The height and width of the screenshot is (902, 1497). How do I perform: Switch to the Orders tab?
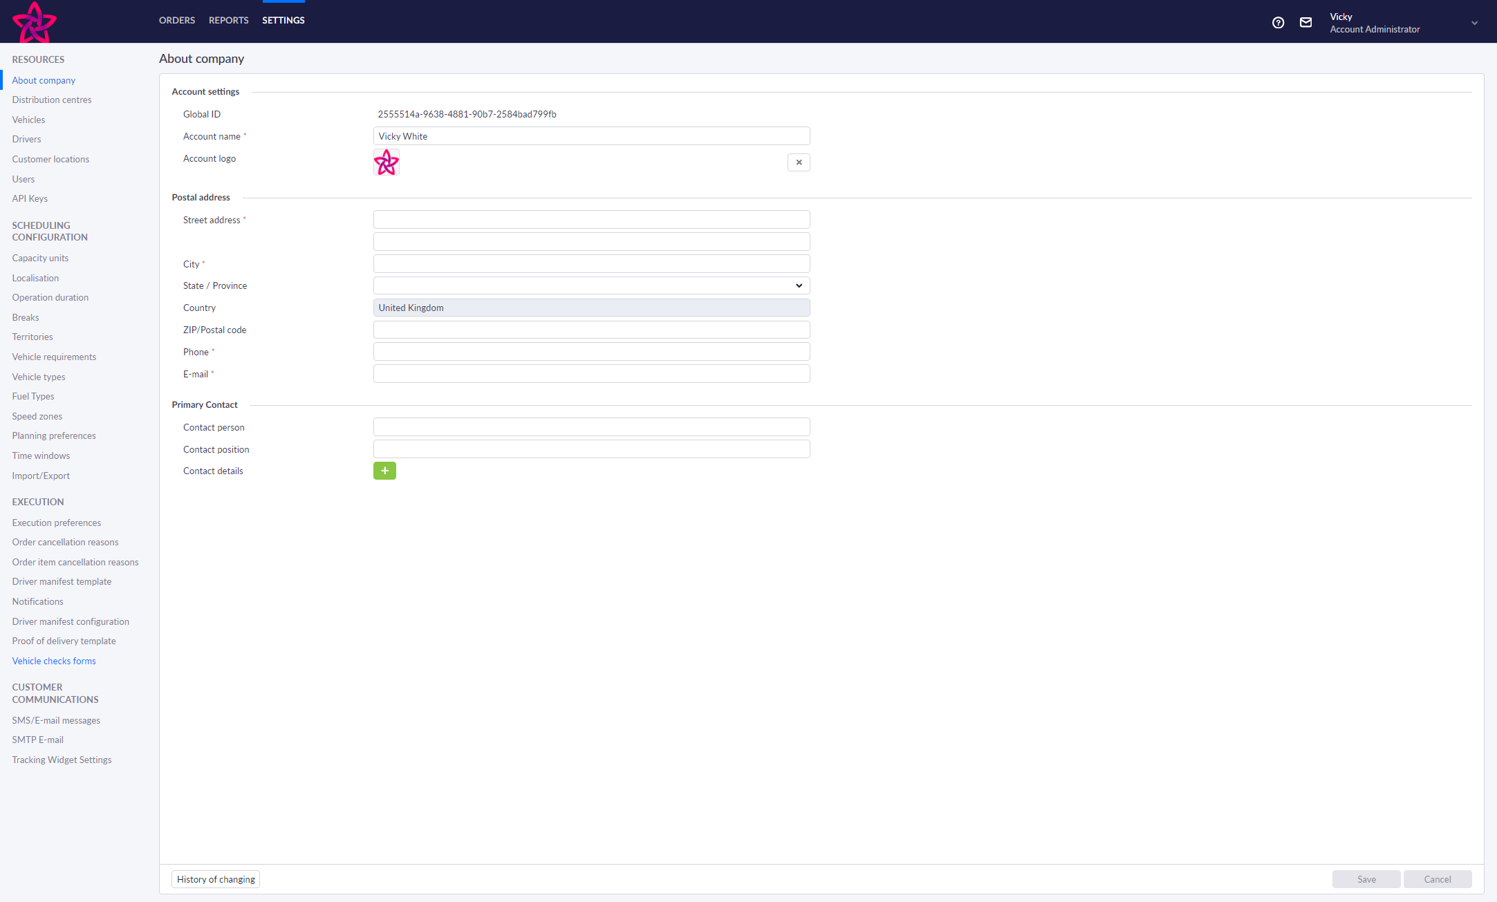[x=177, y=20]
